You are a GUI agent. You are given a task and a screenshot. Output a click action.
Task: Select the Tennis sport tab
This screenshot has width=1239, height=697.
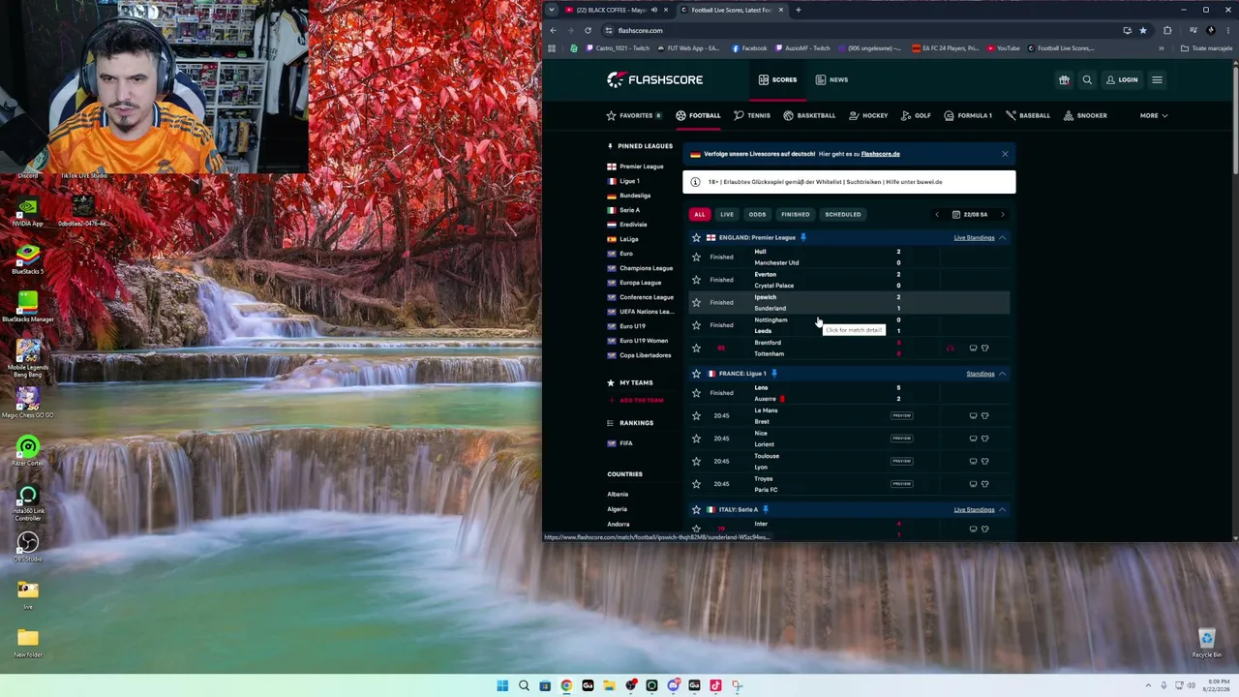pyautogui.click(x=752, y=115)
